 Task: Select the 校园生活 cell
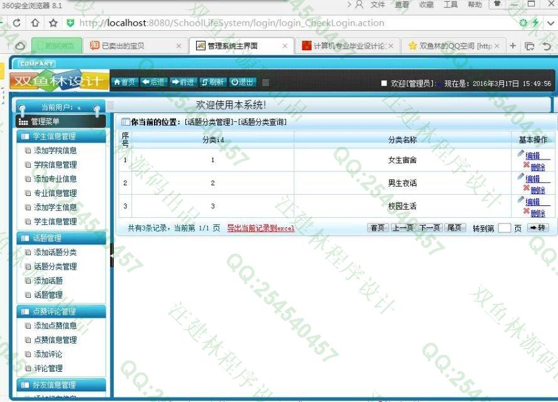pyautogui.click(x=402, y=206)
